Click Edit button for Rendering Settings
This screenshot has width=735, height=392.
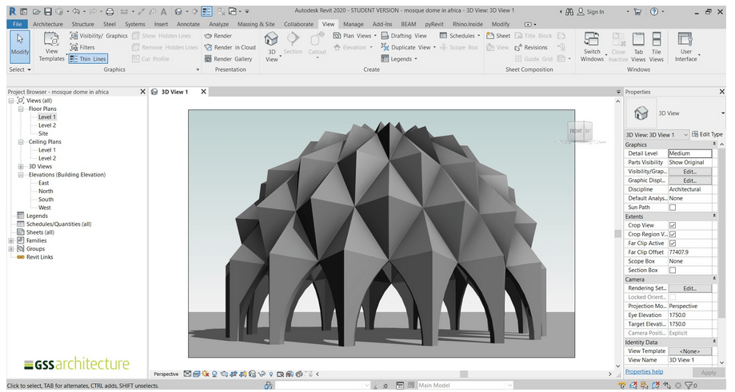click(x=689, y=288)
